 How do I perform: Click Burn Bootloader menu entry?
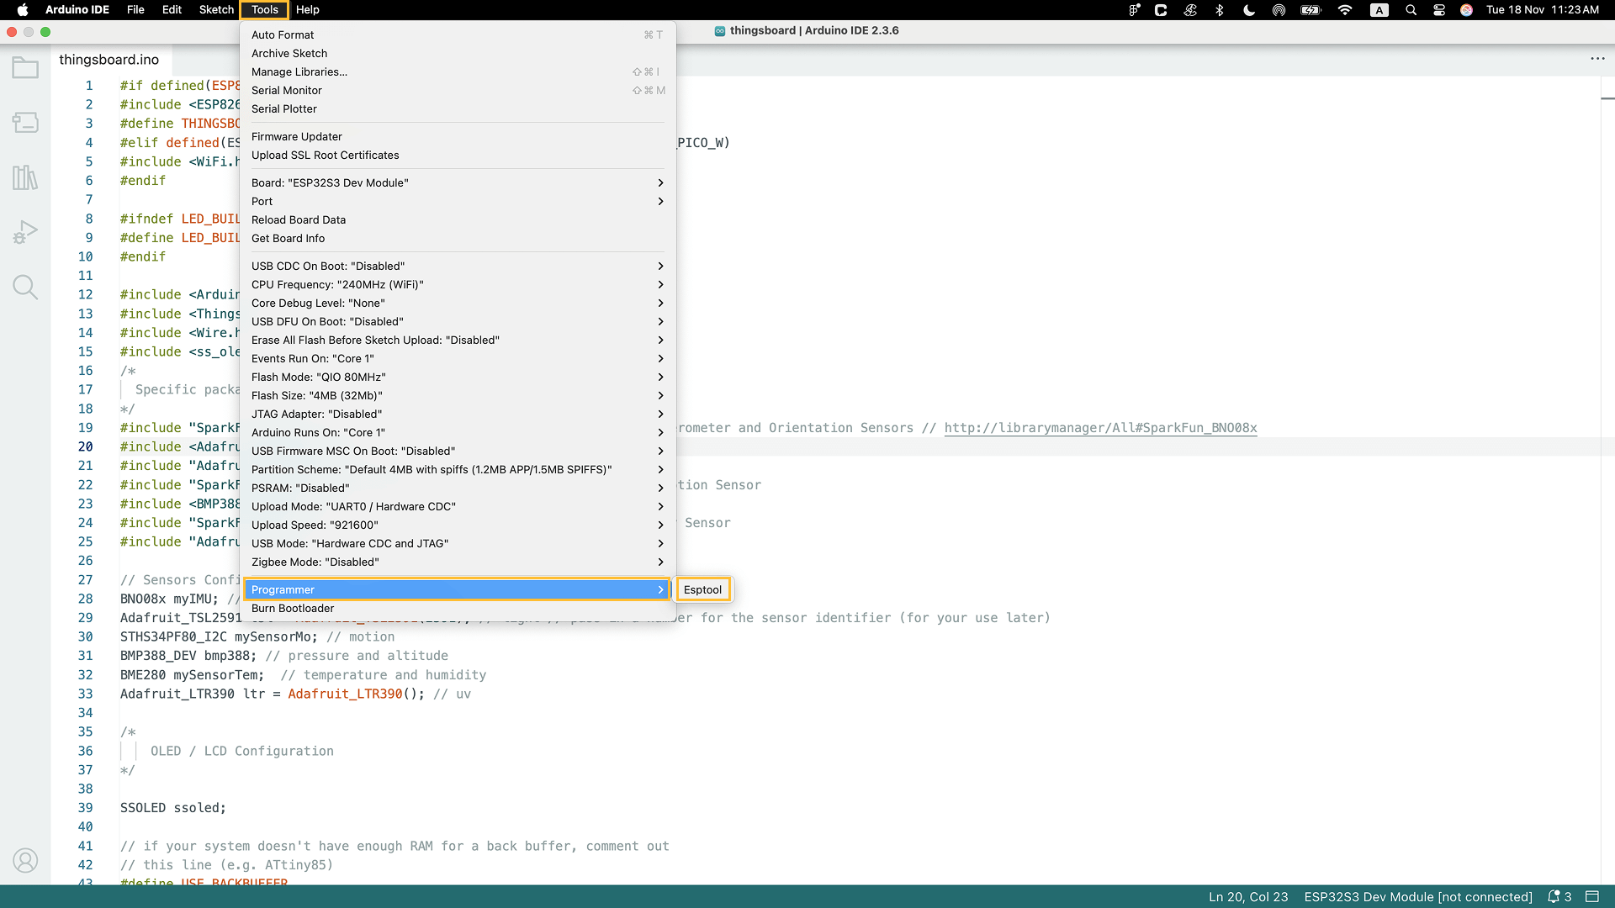click(x=293, y=608)
